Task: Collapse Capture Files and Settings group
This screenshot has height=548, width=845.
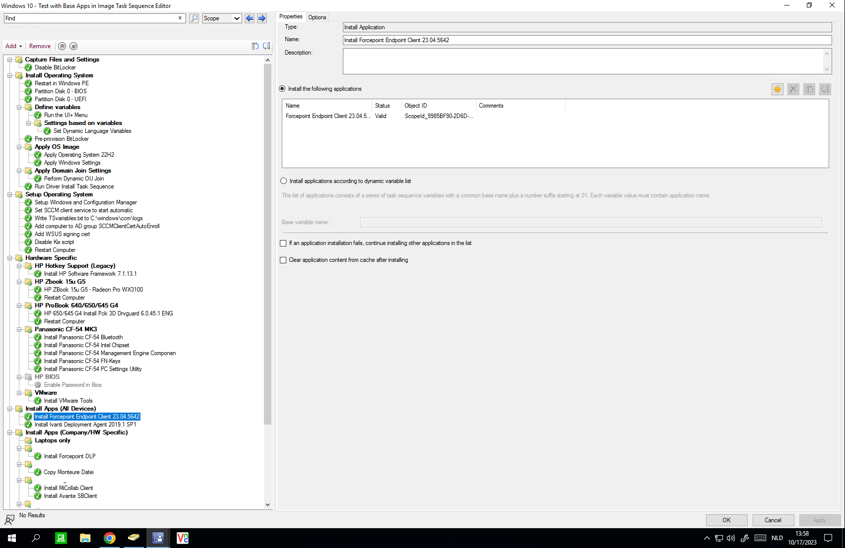Action: (9, 60)
